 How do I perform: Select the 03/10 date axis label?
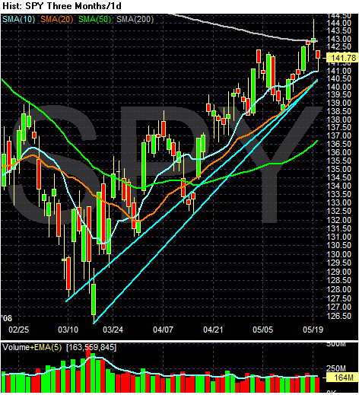(x=68, y=330)
